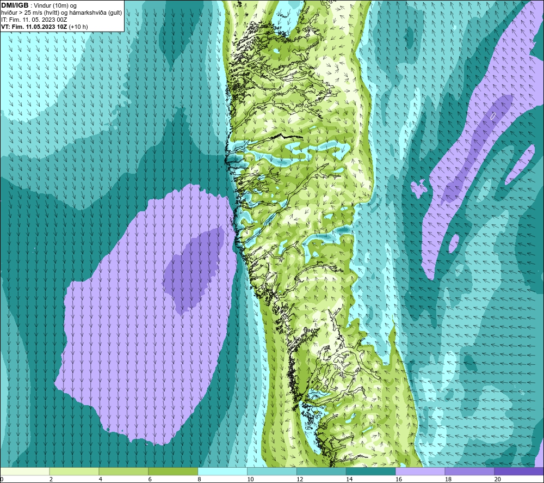Click the 2–4 m/s light green legend swatch
This screenshot has height=483, width=544.
point(74,471)
